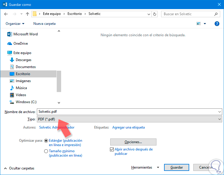Expand the file name dropdown arrow
224x175 pixels.
[220, 112]
